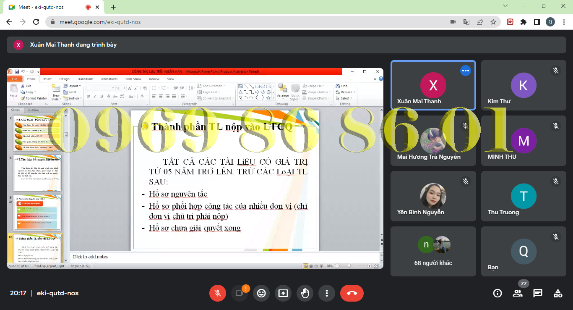
Task: Open more options three-dot menu
Action: coord(327,293)
